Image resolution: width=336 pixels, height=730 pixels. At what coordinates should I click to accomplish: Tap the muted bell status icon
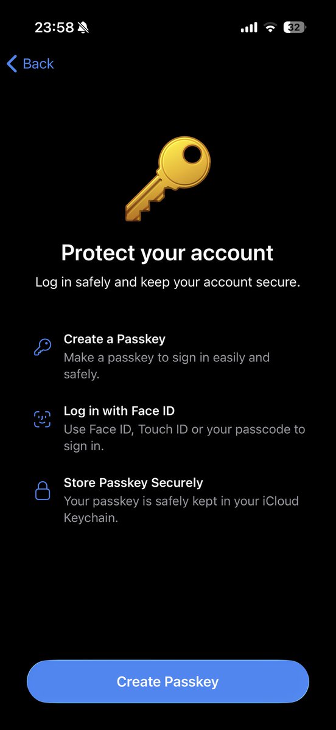[83, 27]
